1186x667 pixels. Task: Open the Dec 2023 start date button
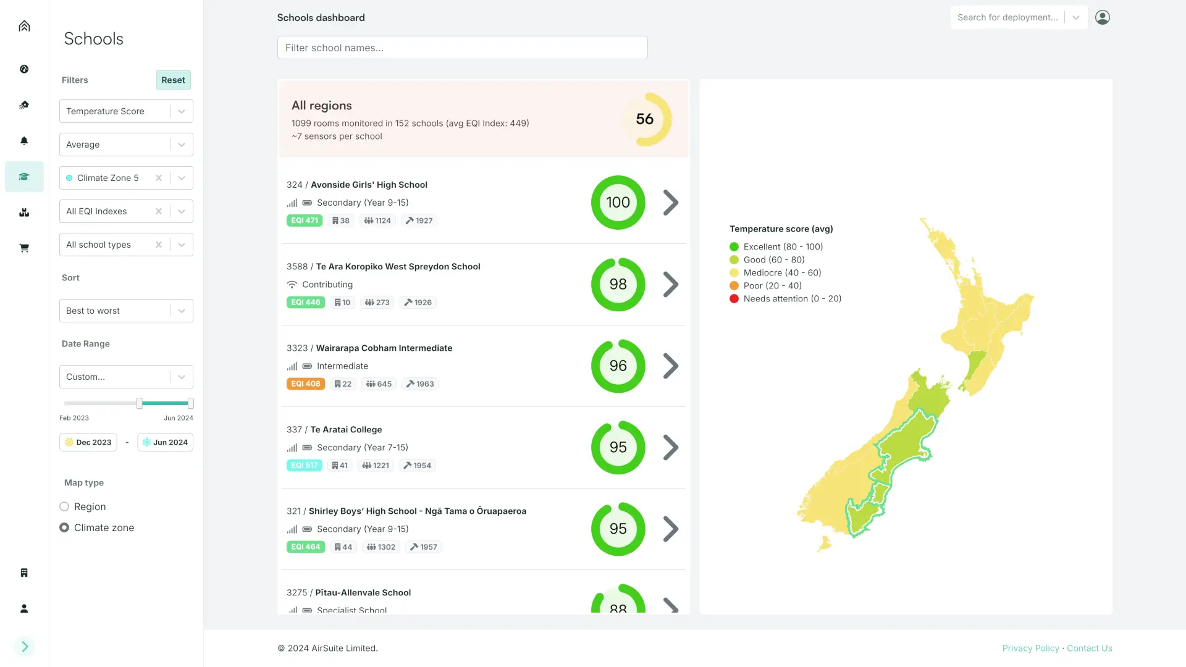tap(88, 442)
